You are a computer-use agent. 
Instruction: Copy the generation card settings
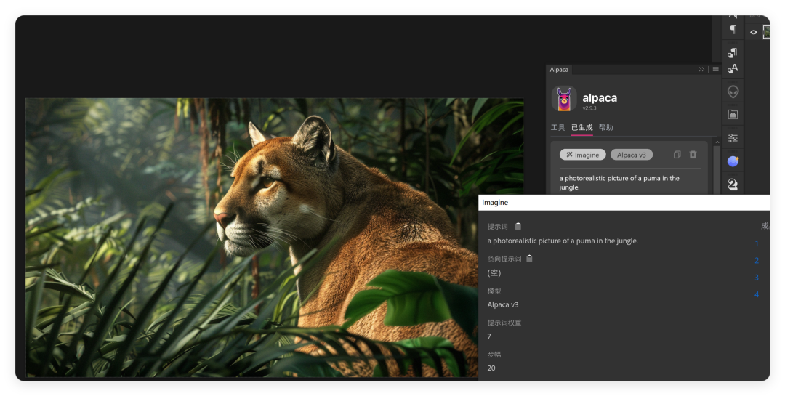[677, 155]
